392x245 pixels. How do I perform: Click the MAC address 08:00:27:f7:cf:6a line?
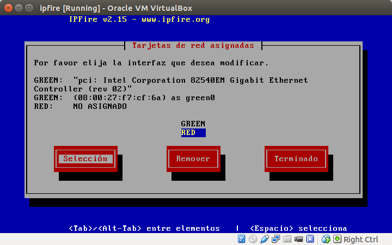click(125, 98)
